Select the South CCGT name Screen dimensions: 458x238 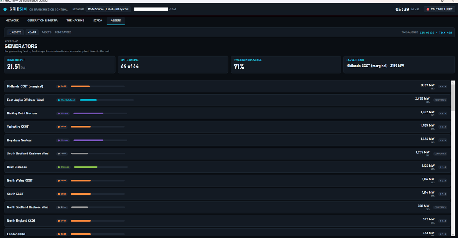(15, 194)
